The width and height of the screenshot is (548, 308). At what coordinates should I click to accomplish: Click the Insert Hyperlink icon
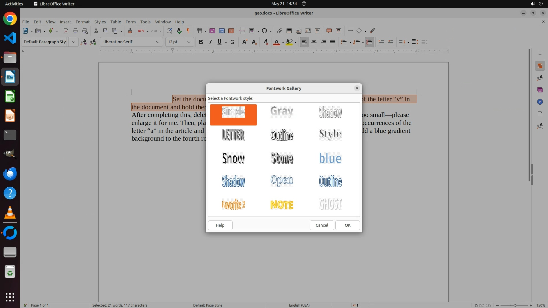pyautogui.click(x=280, y=31)
